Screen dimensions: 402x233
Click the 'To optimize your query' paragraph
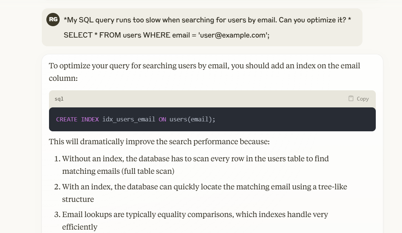(x=204, y=66)
